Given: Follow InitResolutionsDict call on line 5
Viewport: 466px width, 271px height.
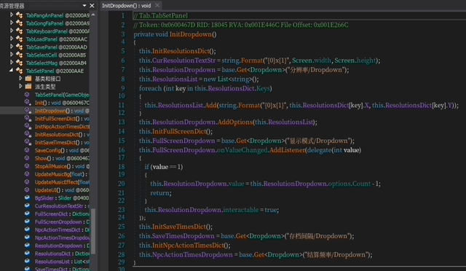Looking at the screenshot, I should coord(181,51).
